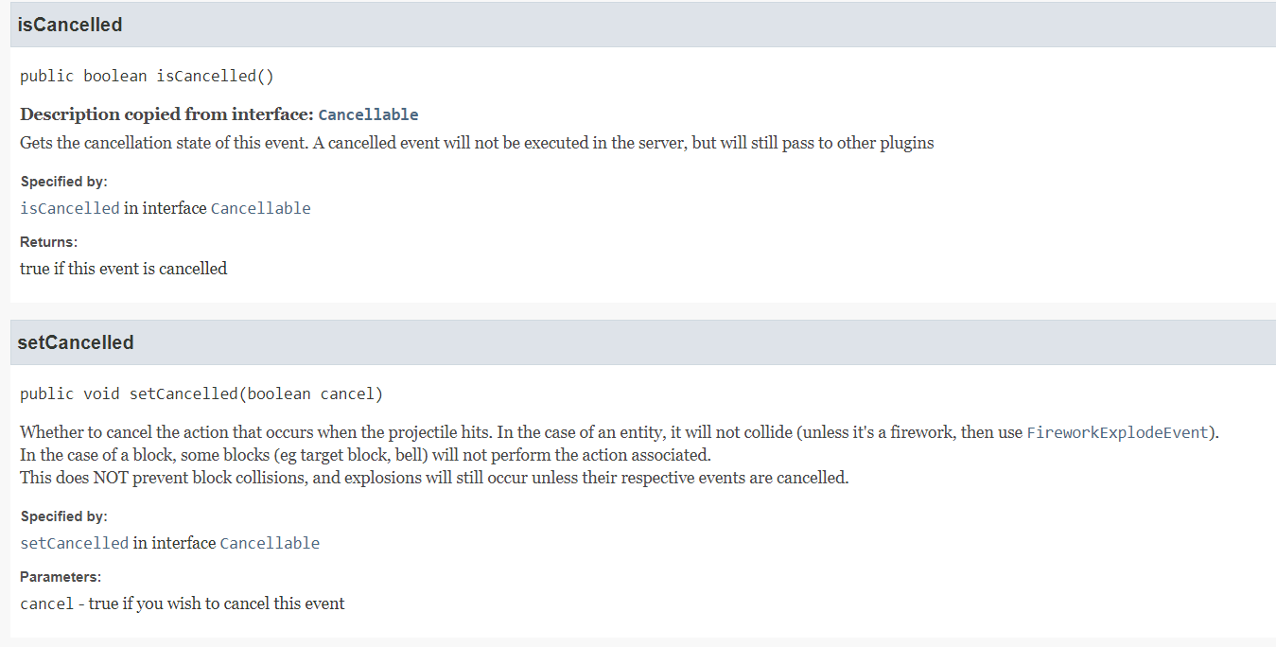The width and height of the screenshot is (1276, 647).
Task: Click the 'Returns:' label
Action: point(48,242)
